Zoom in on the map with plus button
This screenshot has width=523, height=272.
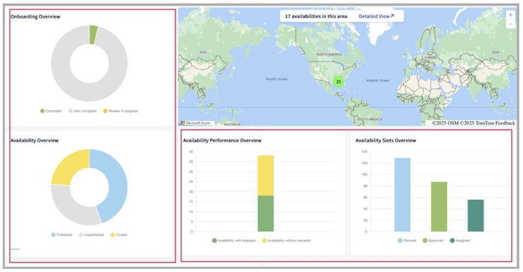point(510,15)
